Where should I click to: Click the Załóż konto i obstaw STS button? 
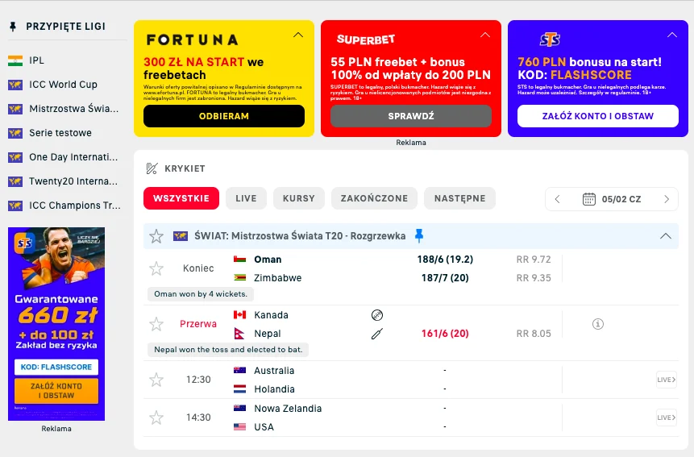[597, 116]
